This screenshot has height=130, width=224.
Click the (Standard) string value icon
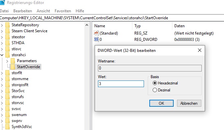tap(96, 33)
